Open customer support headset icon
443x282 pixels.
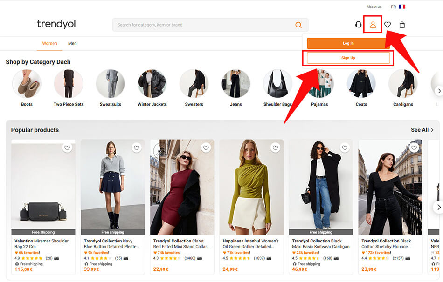(x=358, y=25)
